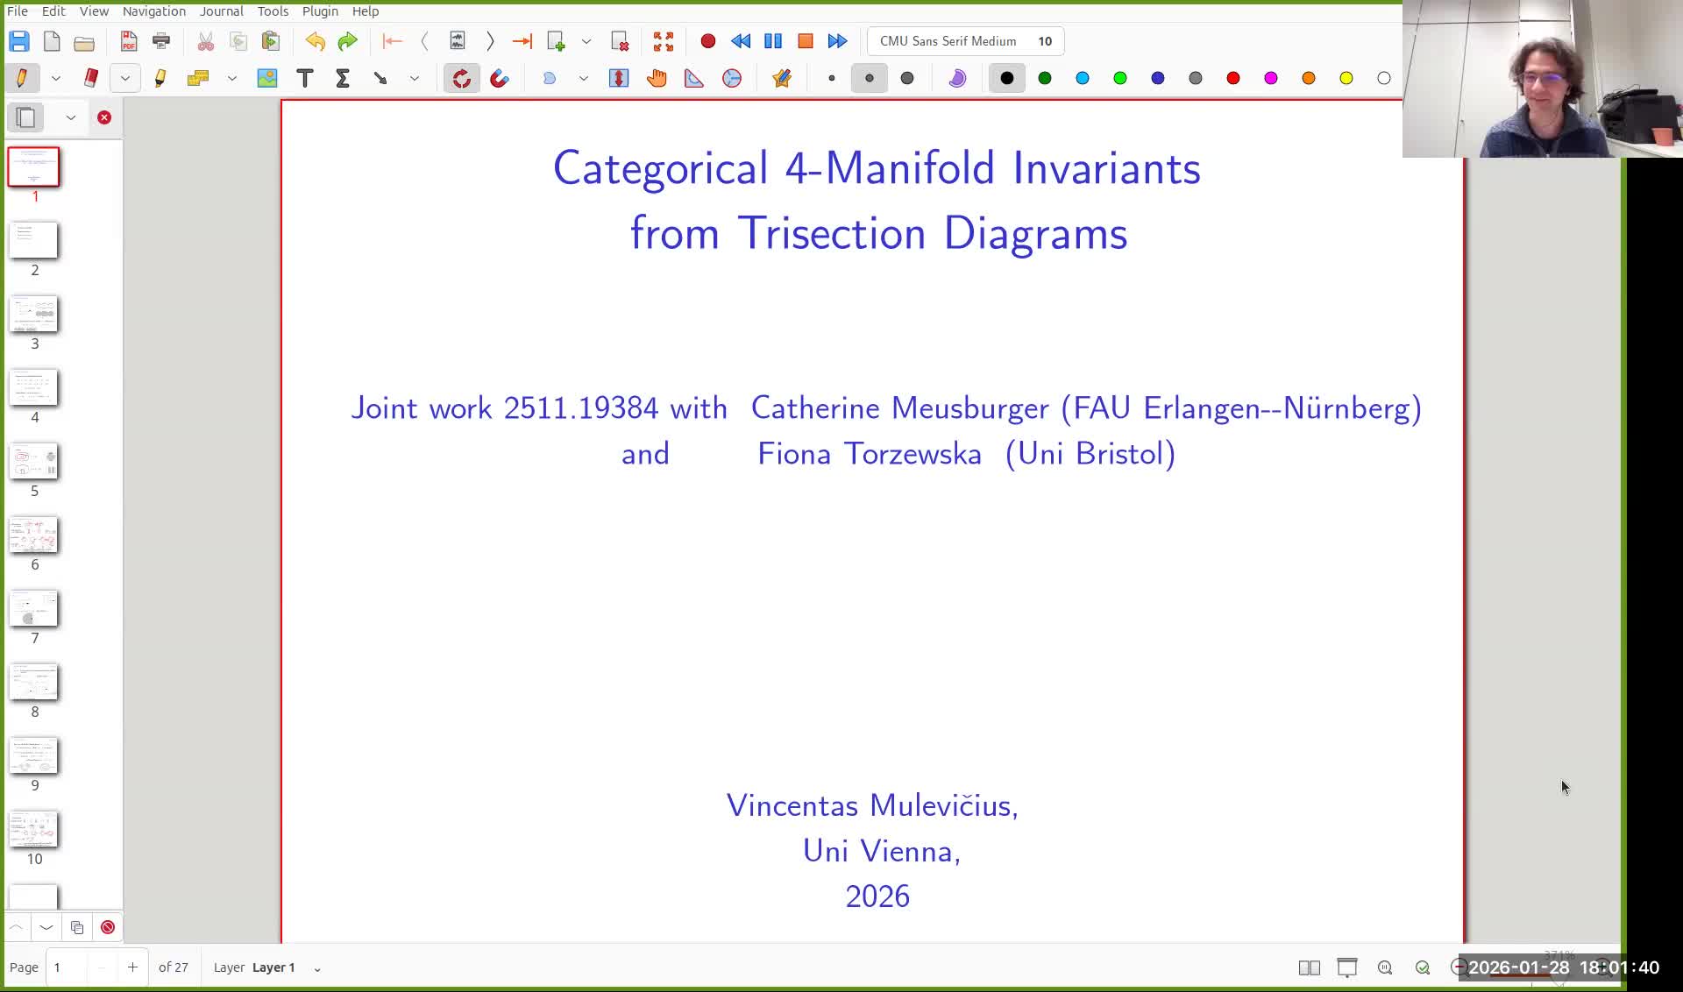The height and width of the screenshot is (992, 1683).
Task: Expand the pen tool options dropdown
Action: pos(56,79)
